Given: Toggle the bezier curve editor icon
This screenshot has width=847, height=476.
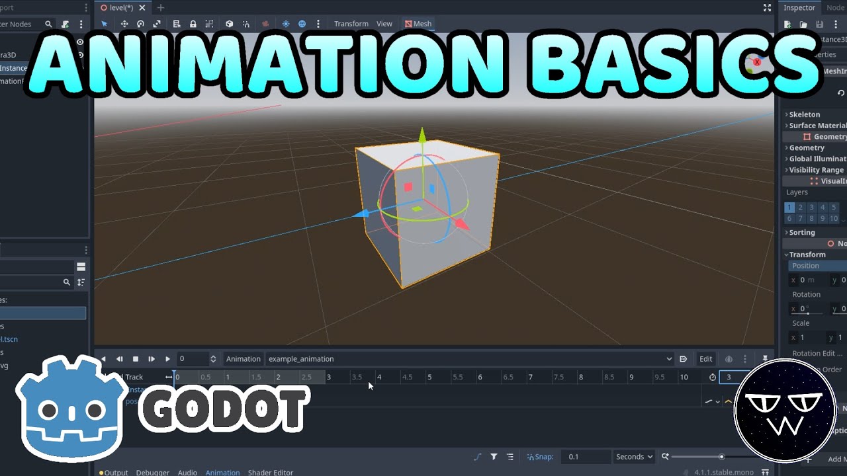Looking at the screenshot, I should [478, 457].
